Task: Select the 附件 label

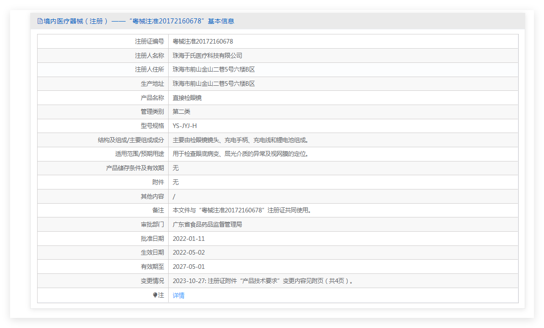Action: (x=158, y=182)
